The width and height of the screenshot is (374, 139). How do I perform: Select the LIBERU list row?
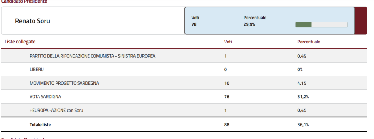[x=184, y=70]
